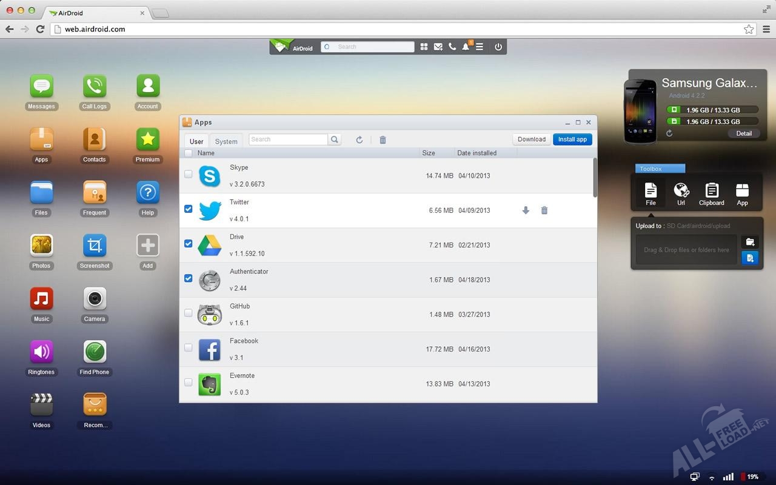Open the Photos desktop icon

click(x=41, y=246)
